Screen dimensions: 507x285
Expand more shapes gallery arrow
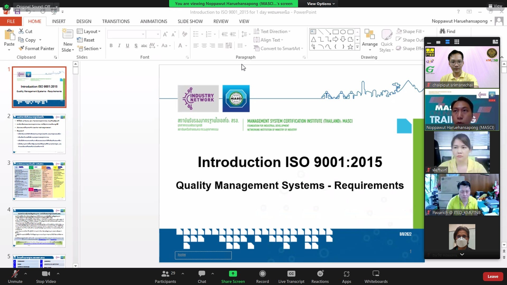pyautogui.click(x=357, y=47)
